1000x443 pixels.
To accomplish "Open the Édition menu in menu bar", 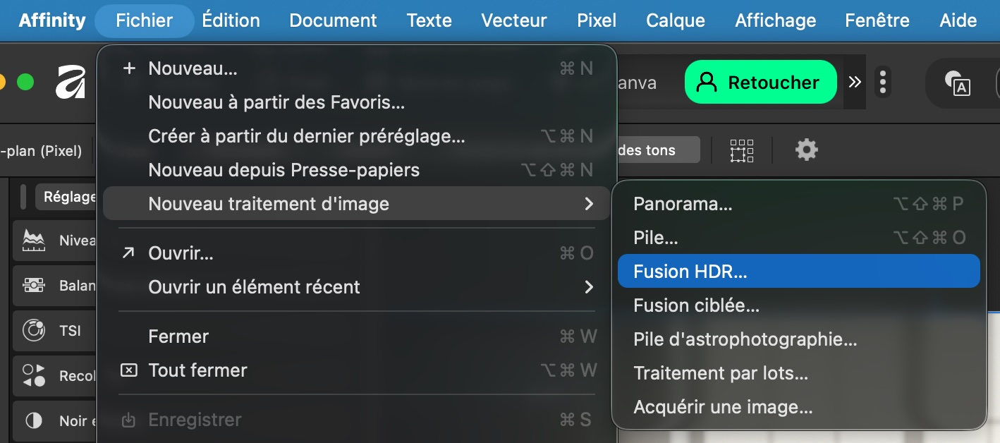I will (231, 20).
